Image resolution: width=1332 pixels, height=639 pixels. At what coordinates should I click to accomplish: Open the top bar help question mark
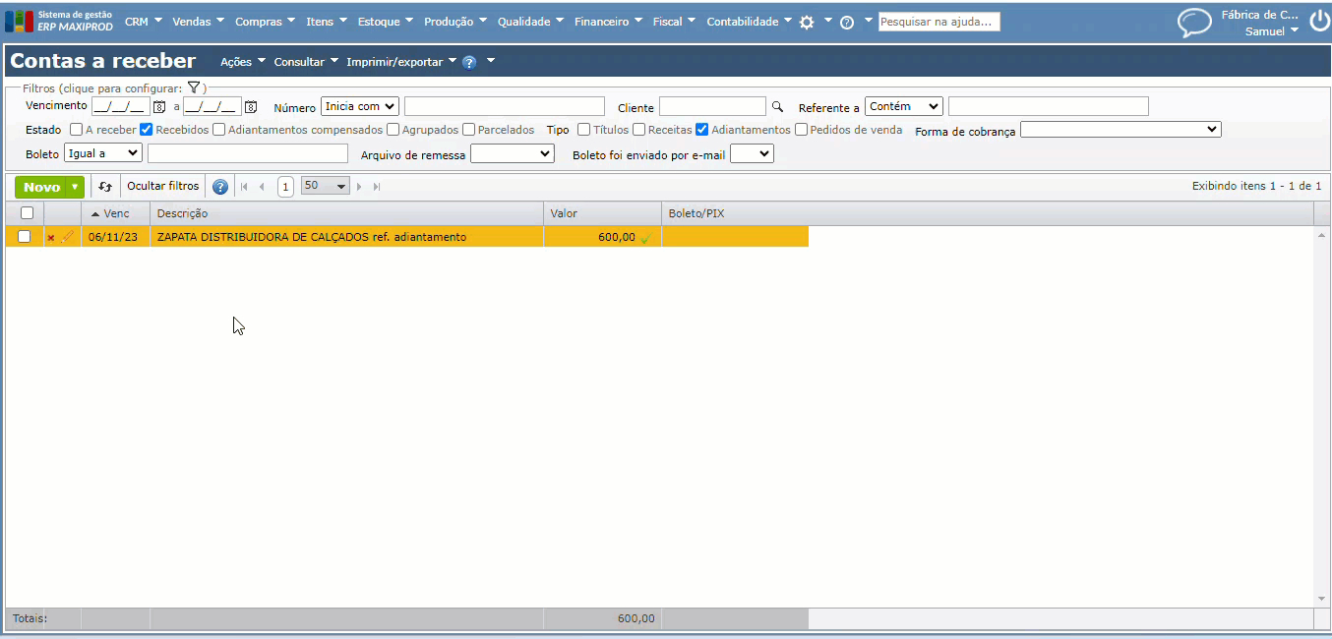pos(847,22)
